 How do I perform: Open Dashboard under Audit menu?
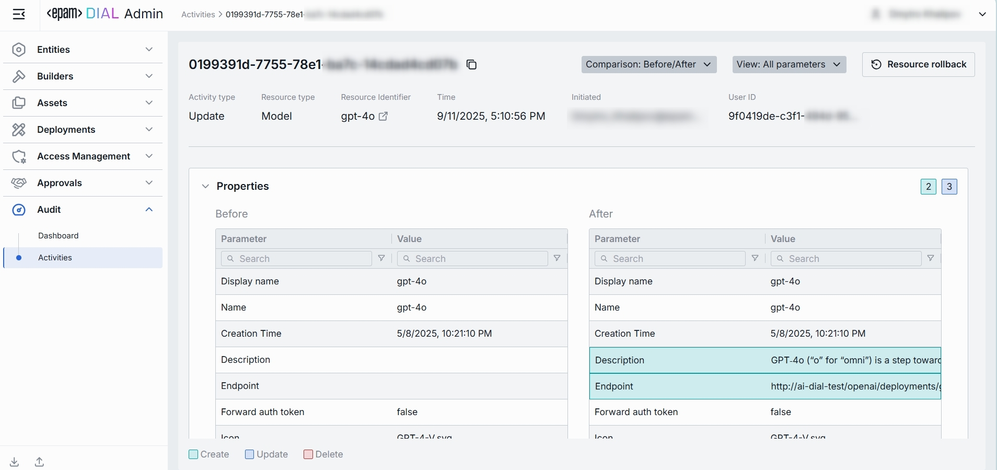coord(59,236)
